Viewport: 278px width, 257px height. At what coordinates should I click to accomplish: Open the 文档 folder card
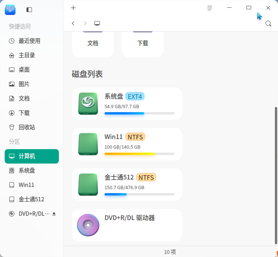[x=93, y=44]
